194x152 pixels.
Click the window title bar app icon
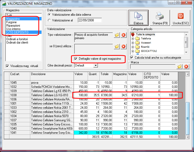tap(4, 3)
